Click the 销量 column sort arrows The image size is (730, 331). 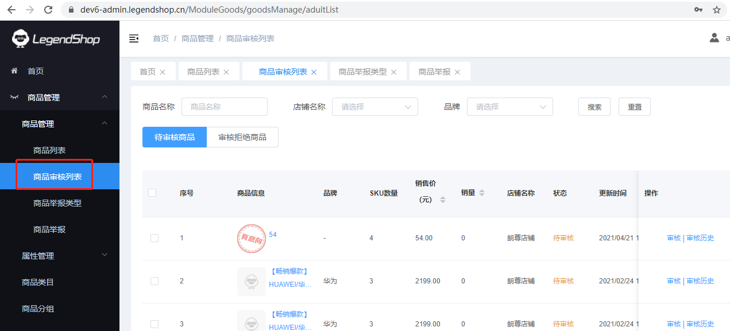[x=482, y=193]
